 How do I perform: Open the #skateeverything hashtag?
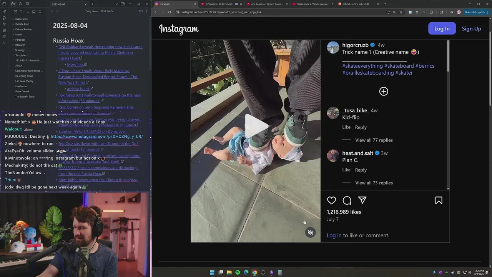pyautogui.click(x=362, y=66)
